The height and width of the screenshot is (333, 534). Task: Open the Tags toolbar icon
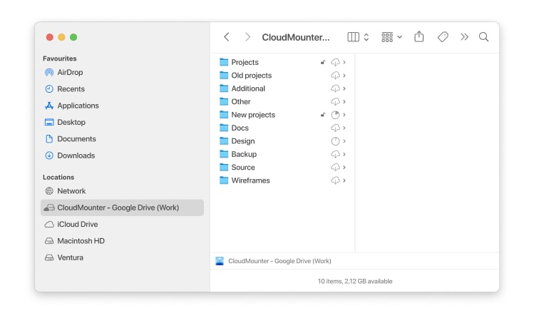pyautogui.click(x=443, y=37)
